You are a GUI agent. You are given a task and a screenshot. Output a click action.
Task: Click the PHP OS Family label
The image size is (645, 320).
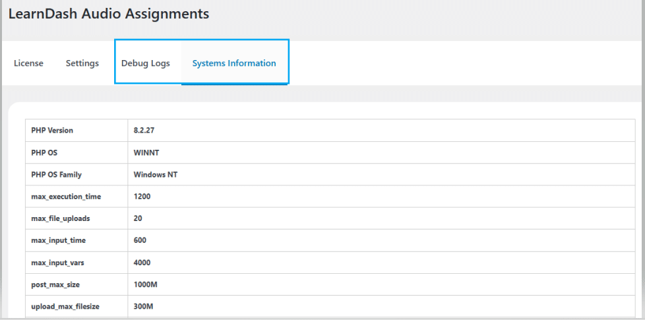click(x=56, y=174)
